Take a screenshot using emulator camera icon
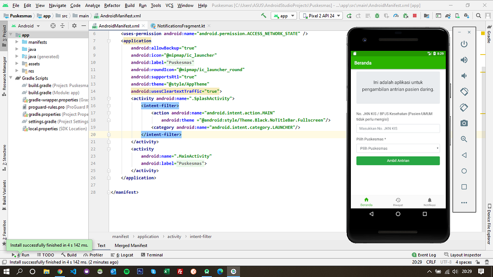 point(464,123)
